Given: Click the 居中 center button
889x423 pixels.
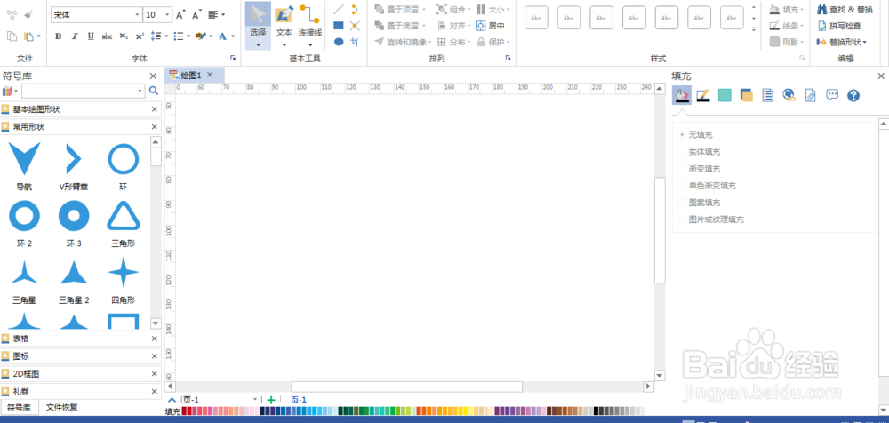Looking at the screenshot, I should (x=490, y=26).
